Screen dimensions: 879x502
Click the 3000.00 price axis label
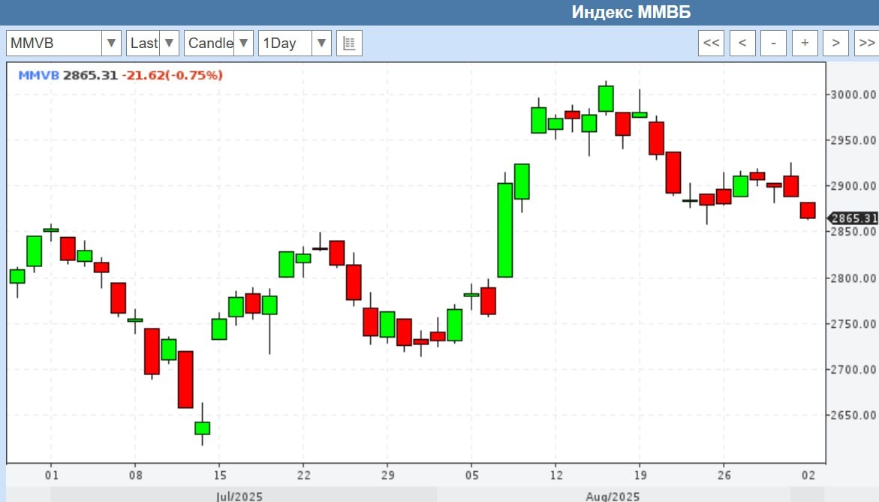click(x=853, y=95)
